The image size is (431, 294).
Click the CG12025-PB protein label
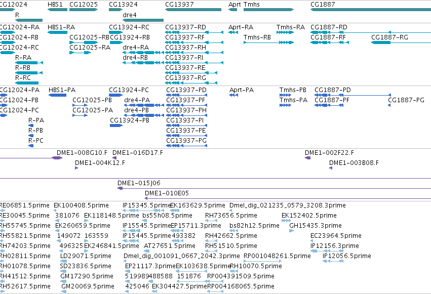(x=92, y=100)
